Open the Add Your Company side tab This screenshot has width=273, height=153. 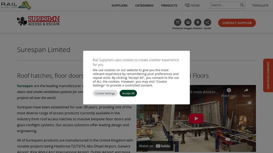pos(268,75)
